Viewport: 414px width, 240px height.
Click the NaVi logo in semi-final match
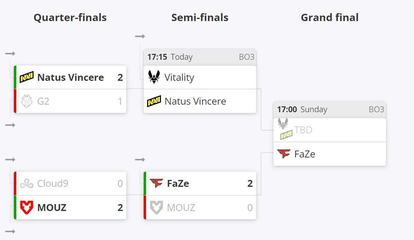[x=154, y=101]
